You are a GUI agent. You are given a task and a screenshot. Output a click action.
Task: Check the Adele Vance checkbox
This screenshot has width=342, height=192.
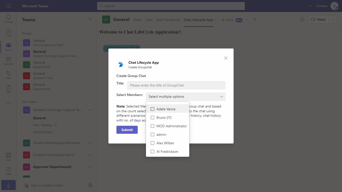[x=152, y=109]
